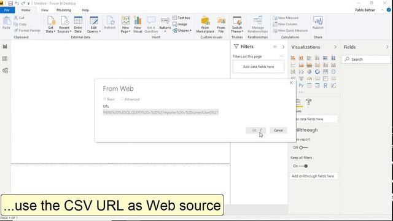The height and width of the screenshot is (221, 393).
Task: Undo the last action in title bar
Action: 17,3
